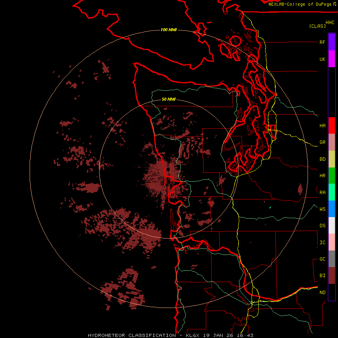338x338 pixels.
Task: Click the 50 NMI range ring label
Action: pos(169,99)
